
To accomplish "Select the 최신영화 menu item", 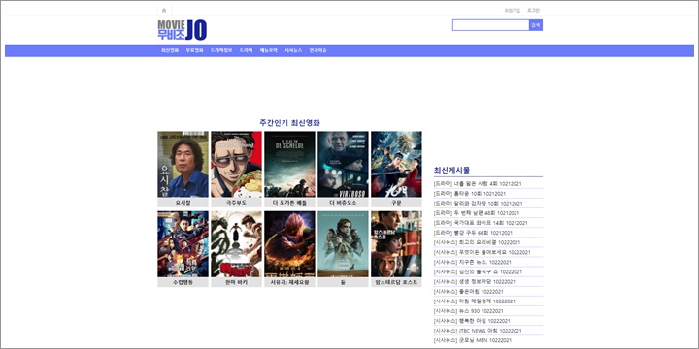I will 170,50.
